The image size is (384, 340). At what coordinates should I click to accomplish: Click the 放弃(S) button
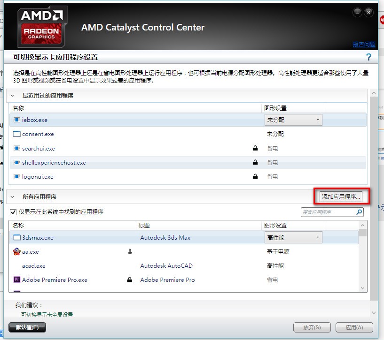tap(312, 327)
